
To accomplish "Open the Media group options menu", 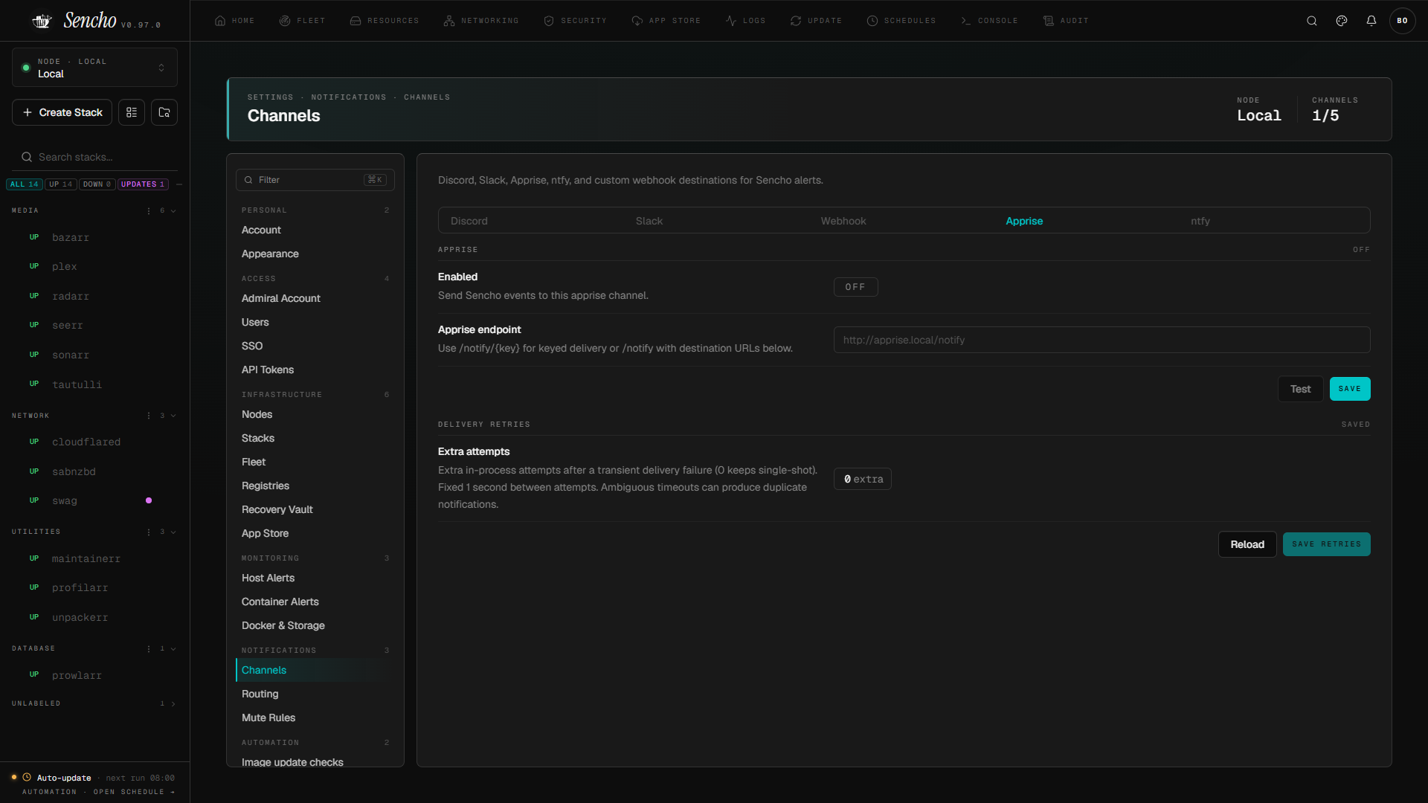I will point(149,210).
